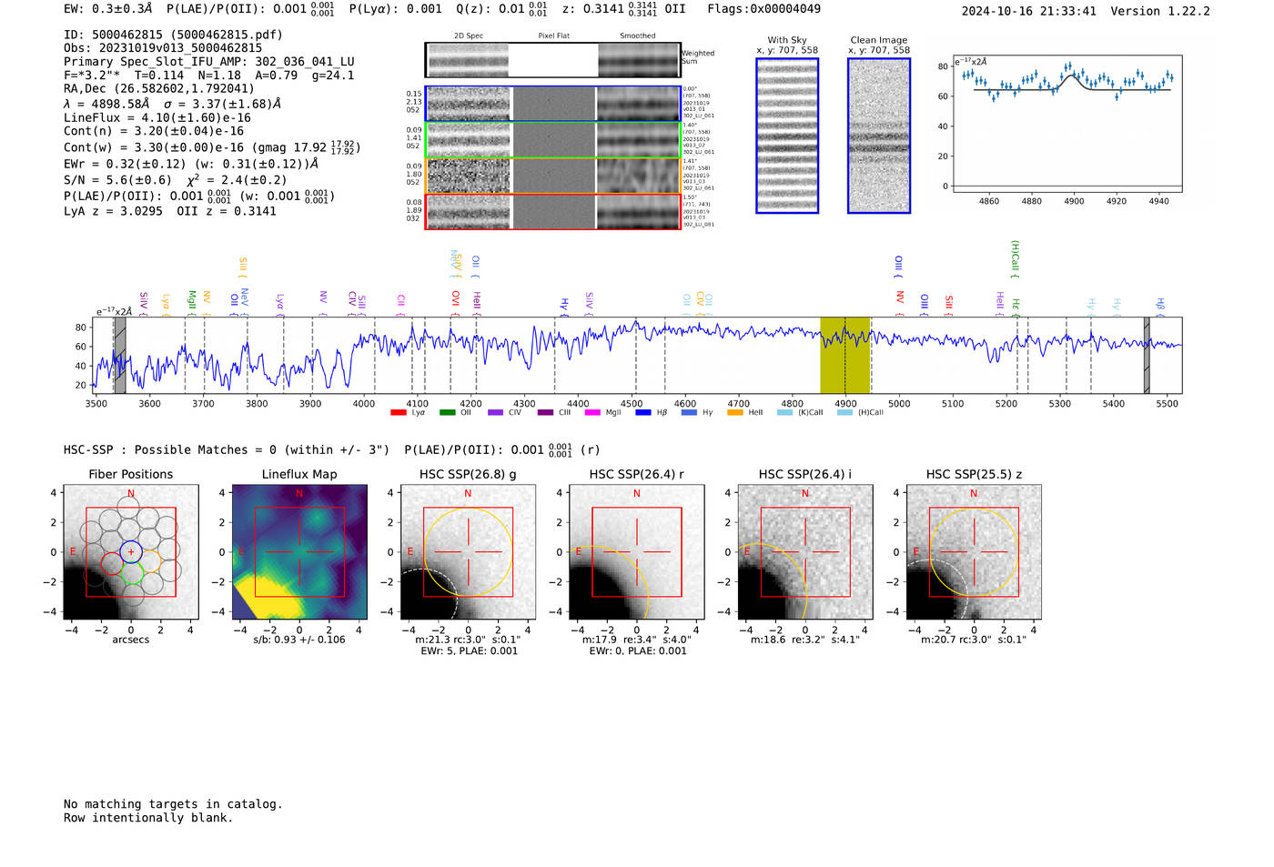1274x867 pixels.
Task: Click the "S/N = 5.6(±0.6)" value
Action: [x=118, y=180]
